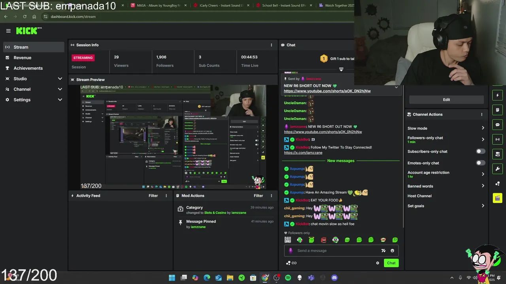The height and width of the screenshot is (284, 506).
Task: Expand the Channel sidebar section
Action: (34, 89)
